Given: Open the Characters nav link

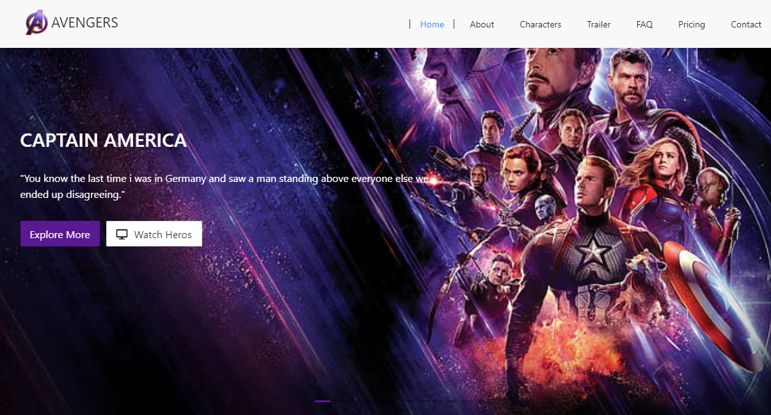Looking at the screenshot, I should [540, 24].
